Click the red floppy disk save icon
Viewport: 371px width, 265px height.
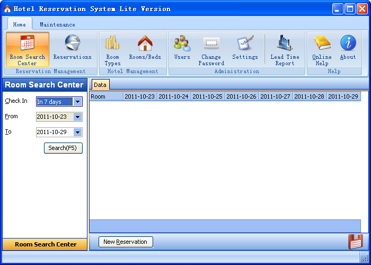356,242
